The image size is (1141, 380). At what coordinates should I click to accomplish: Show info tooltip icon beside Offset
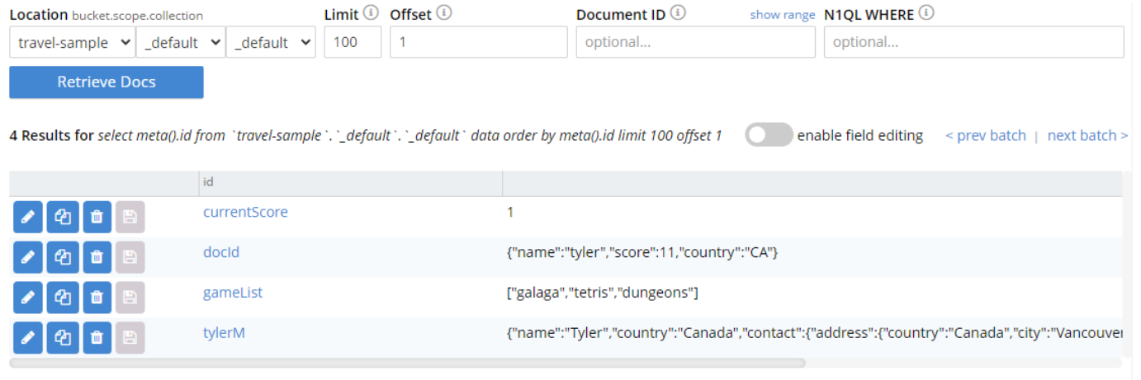[x=444, y=12]
